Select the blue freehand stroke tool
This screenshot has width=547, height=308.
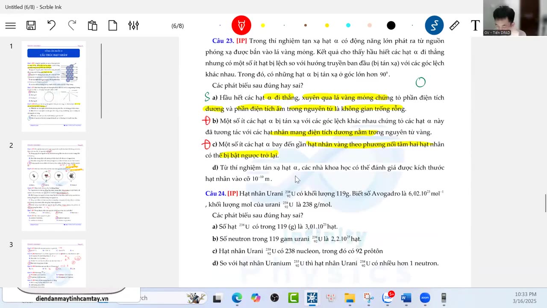[434, 26]
